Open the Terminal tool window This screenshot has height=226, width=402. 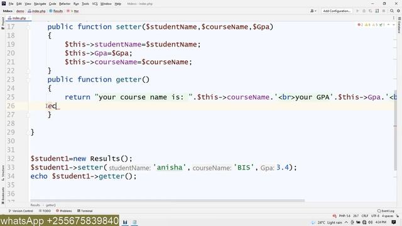click(85, 211)
